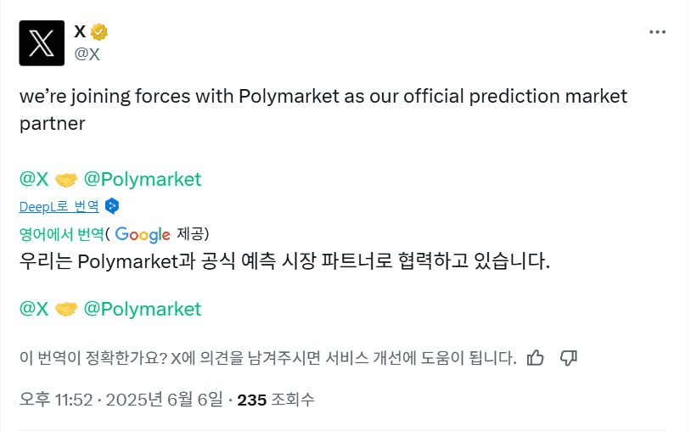The image size is (691, 431).
Task: Click @Polymarket mention in the original post
Action: pyautogui.click(x=143, y=179)
